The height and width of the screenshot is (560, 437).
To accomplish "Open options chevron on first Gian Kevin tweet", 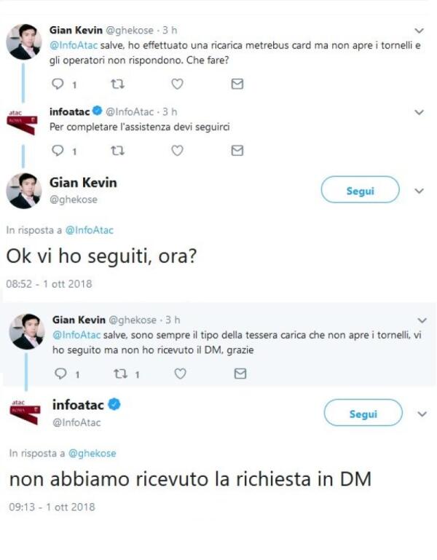I will 419,31.
